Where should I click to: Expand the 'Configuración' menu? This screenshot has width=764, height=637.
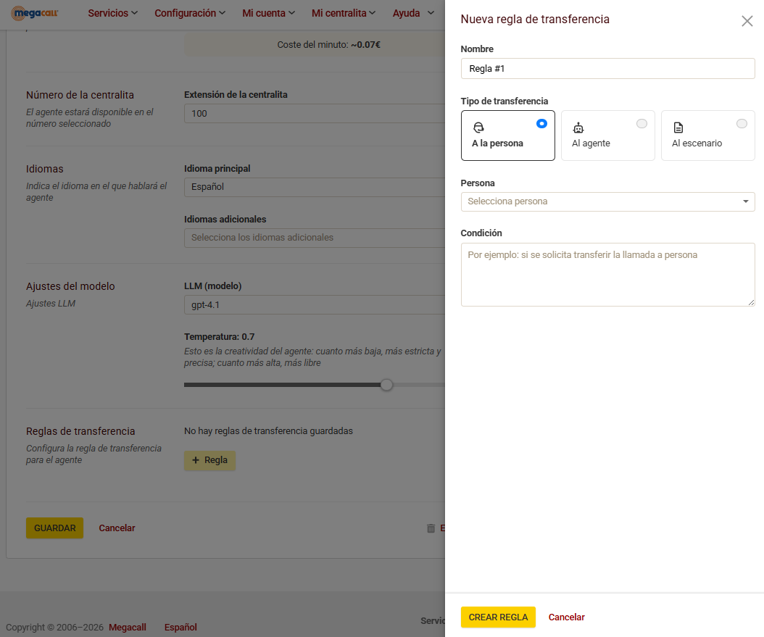click(x=190, y=13)
